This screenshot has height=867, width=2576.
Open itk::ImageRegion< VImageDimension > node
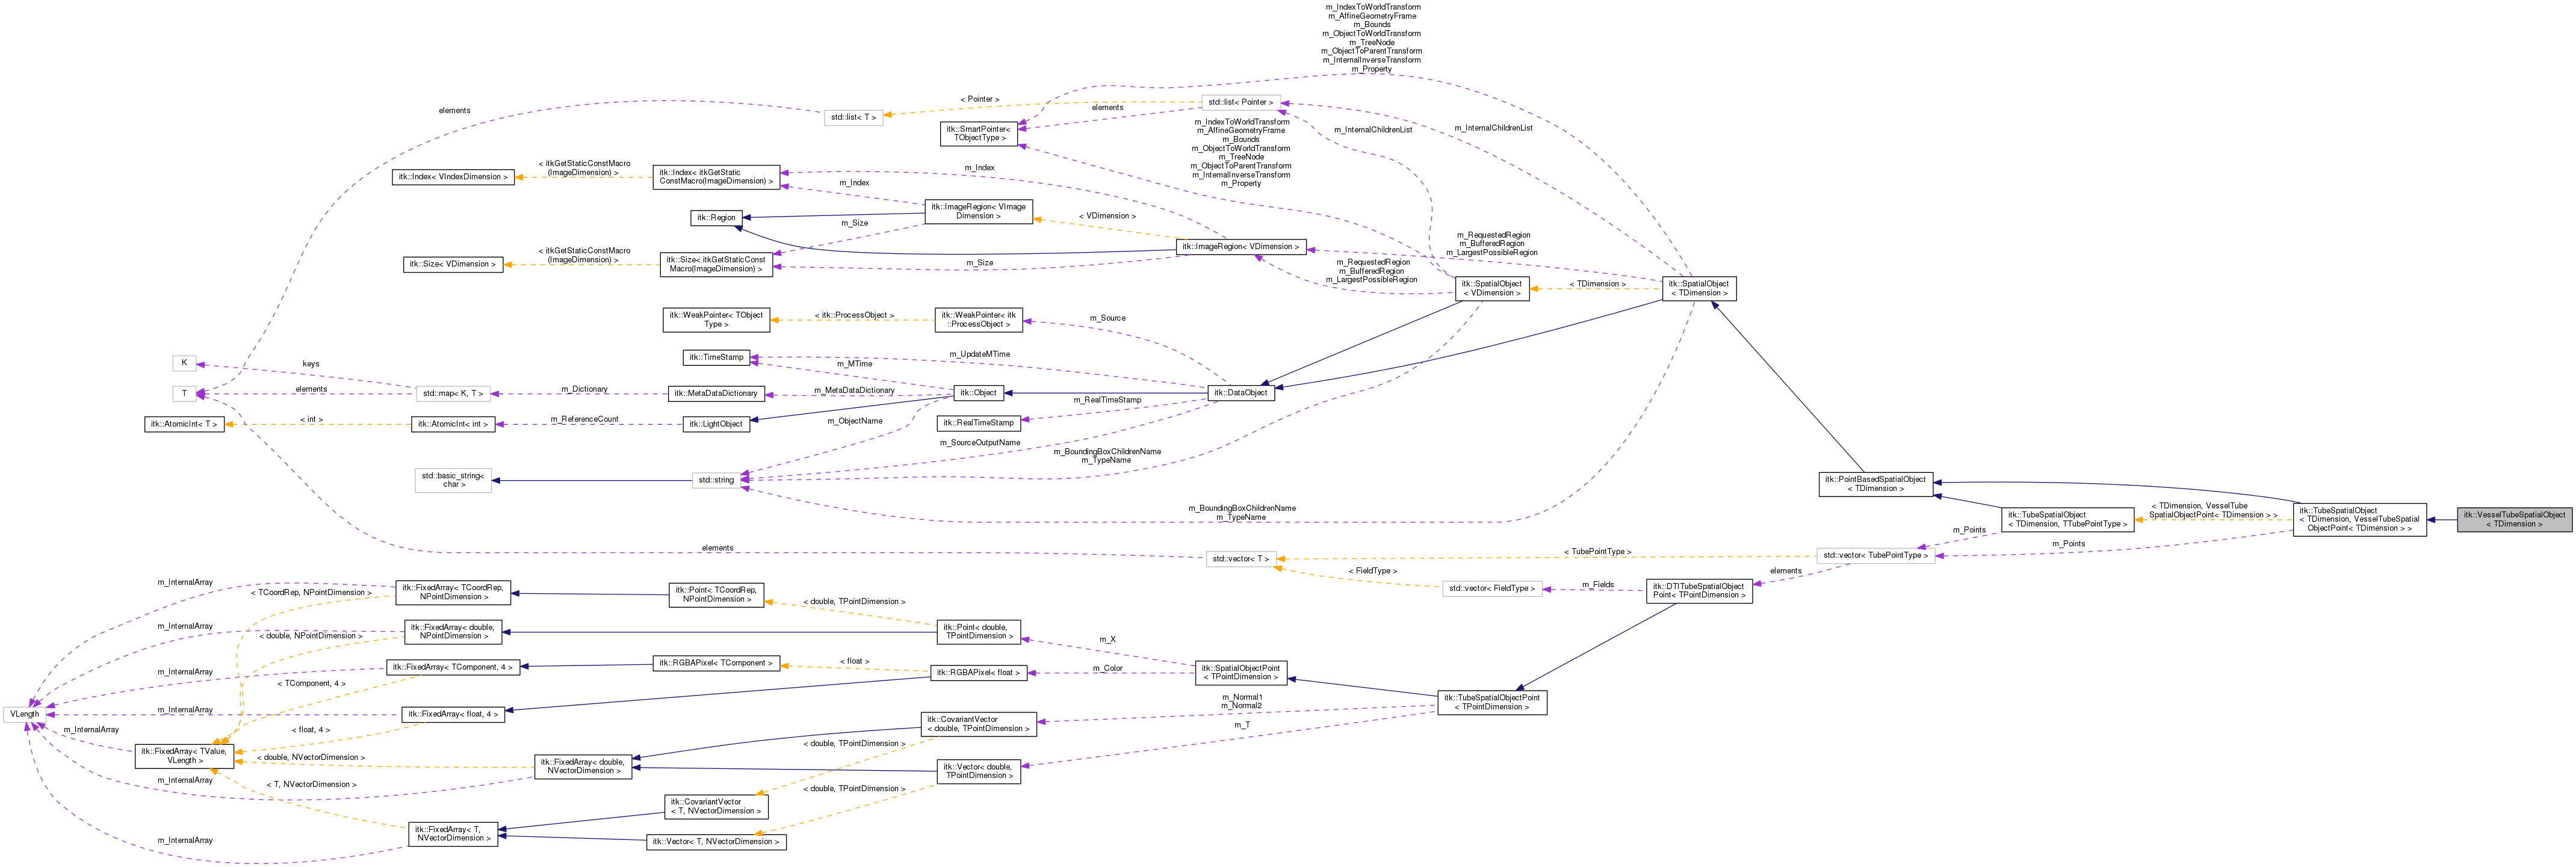[978, 212]
